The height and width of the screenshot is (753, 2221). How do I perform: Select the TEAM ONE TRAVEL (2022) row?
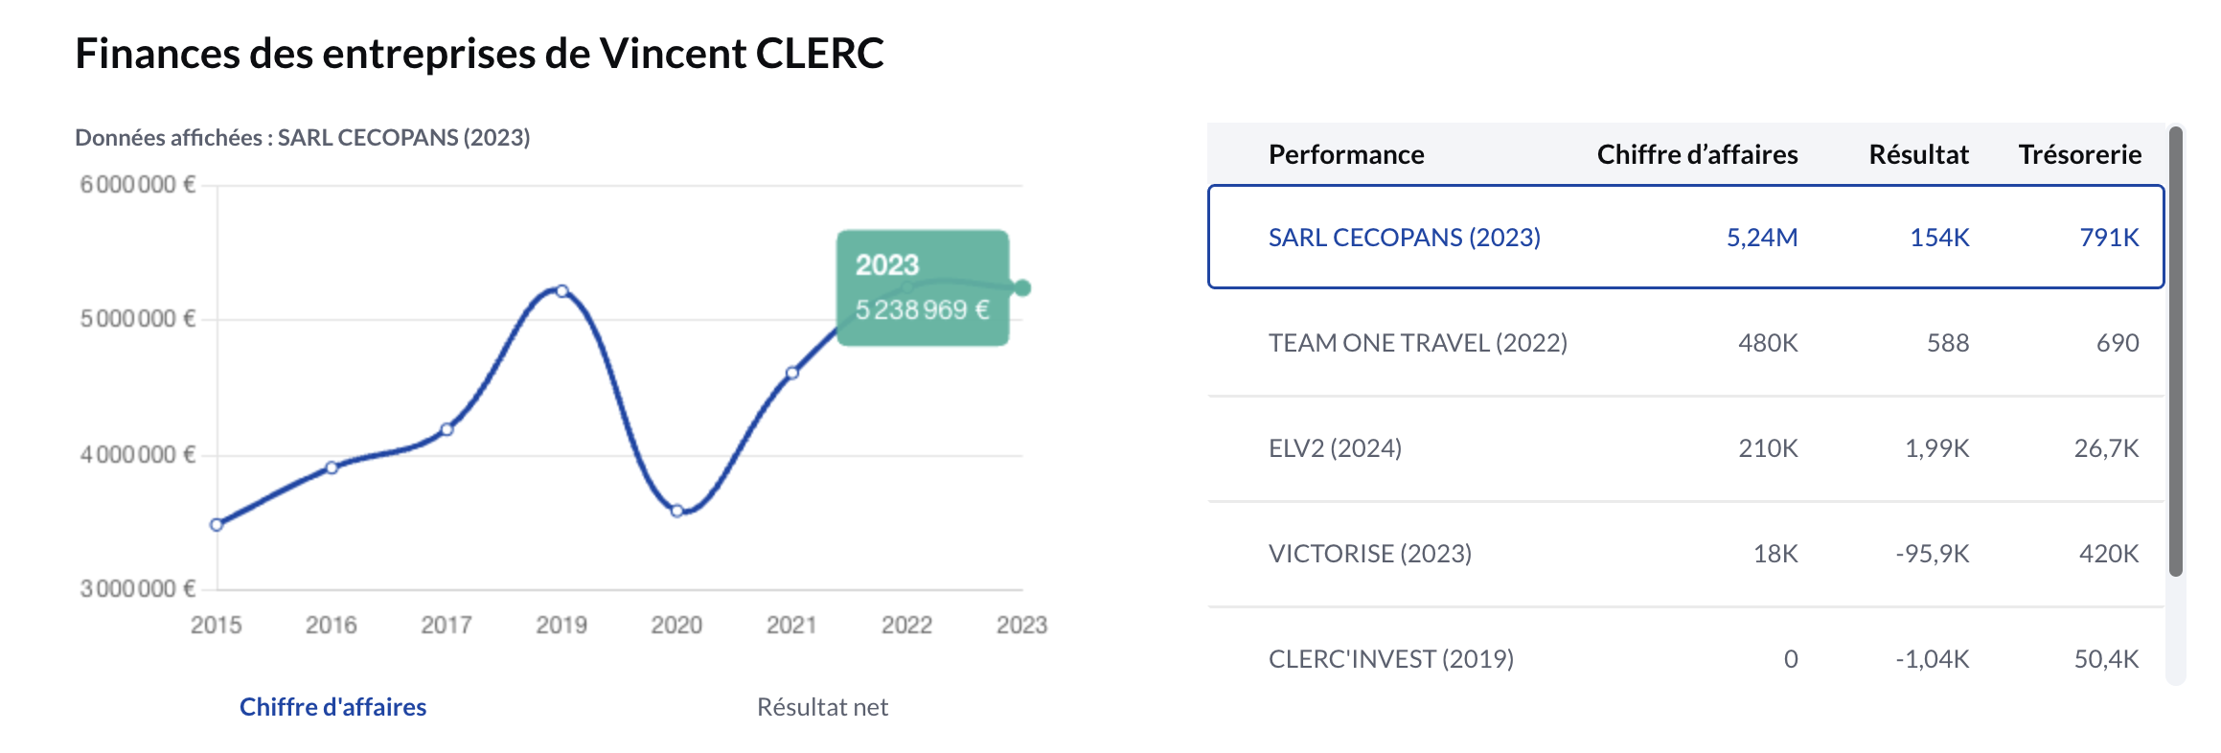[1685, 343]
